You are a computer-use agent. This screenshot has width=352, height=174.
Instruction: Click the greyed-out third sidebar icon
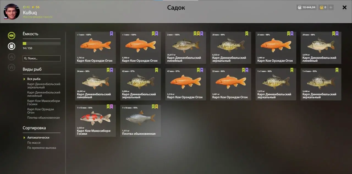pos(12,57)
